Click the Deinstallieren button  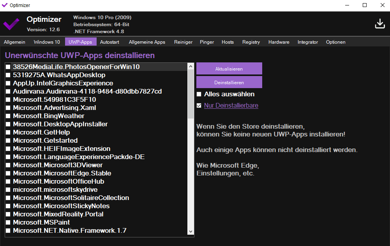coord(229,82)
